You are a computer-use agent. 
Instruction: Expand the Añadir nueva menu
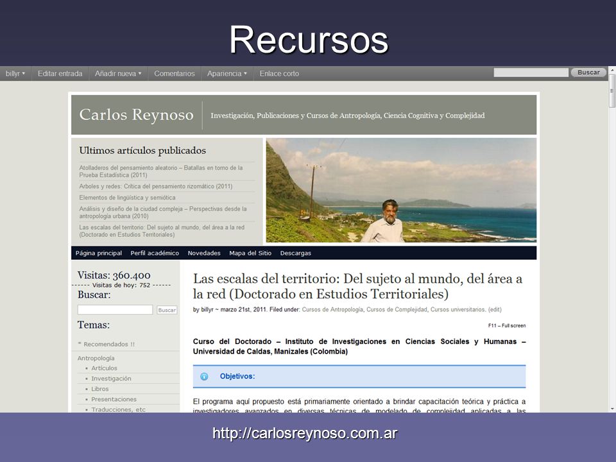[118, 73]
